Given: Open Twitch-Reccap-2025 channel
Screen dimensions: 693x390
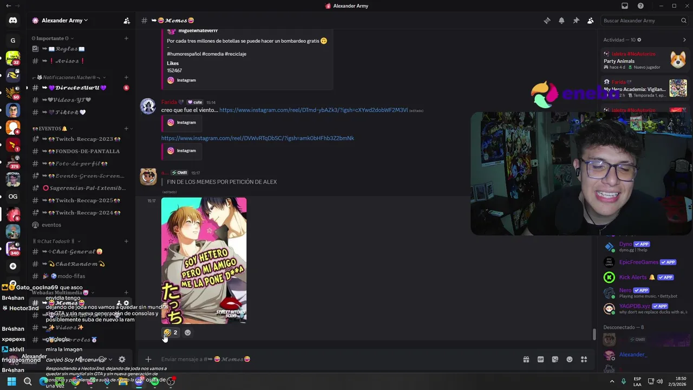Looking at the screenshot, I should click(80, 200).
